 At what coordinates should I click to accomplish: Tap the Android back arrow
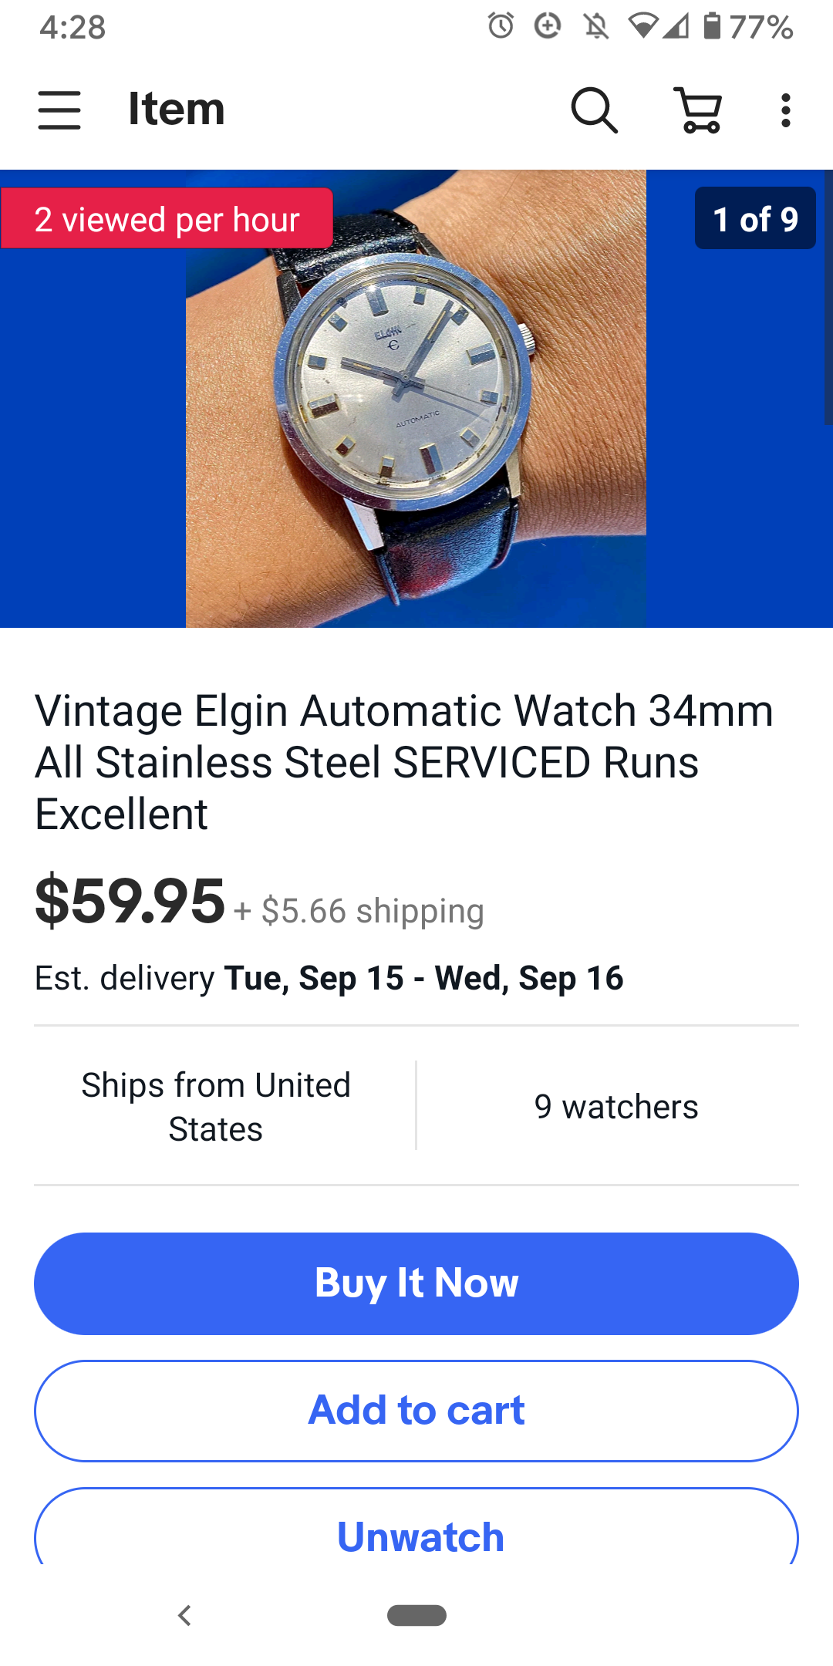tap(184, 1615)
